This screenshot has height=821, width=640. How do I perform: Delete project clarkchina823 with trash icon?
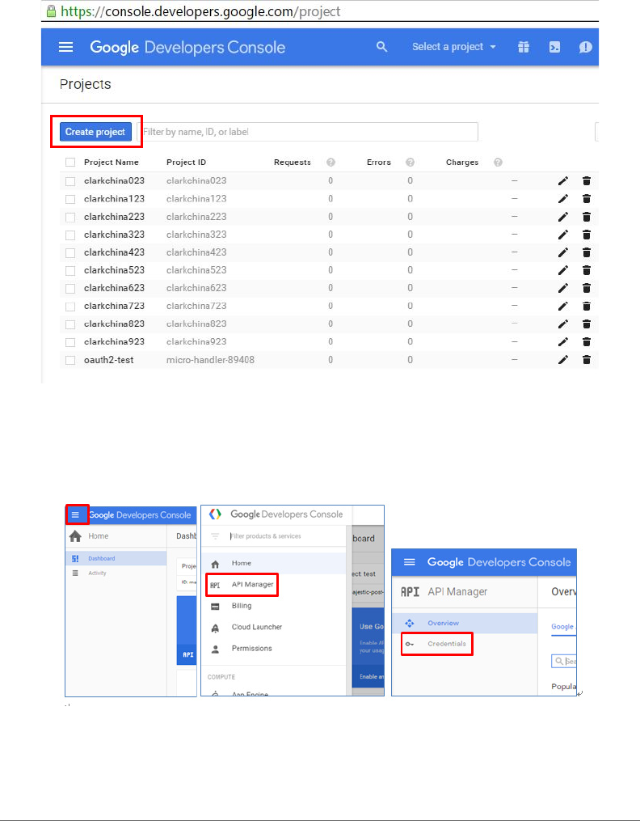[587, 324]
